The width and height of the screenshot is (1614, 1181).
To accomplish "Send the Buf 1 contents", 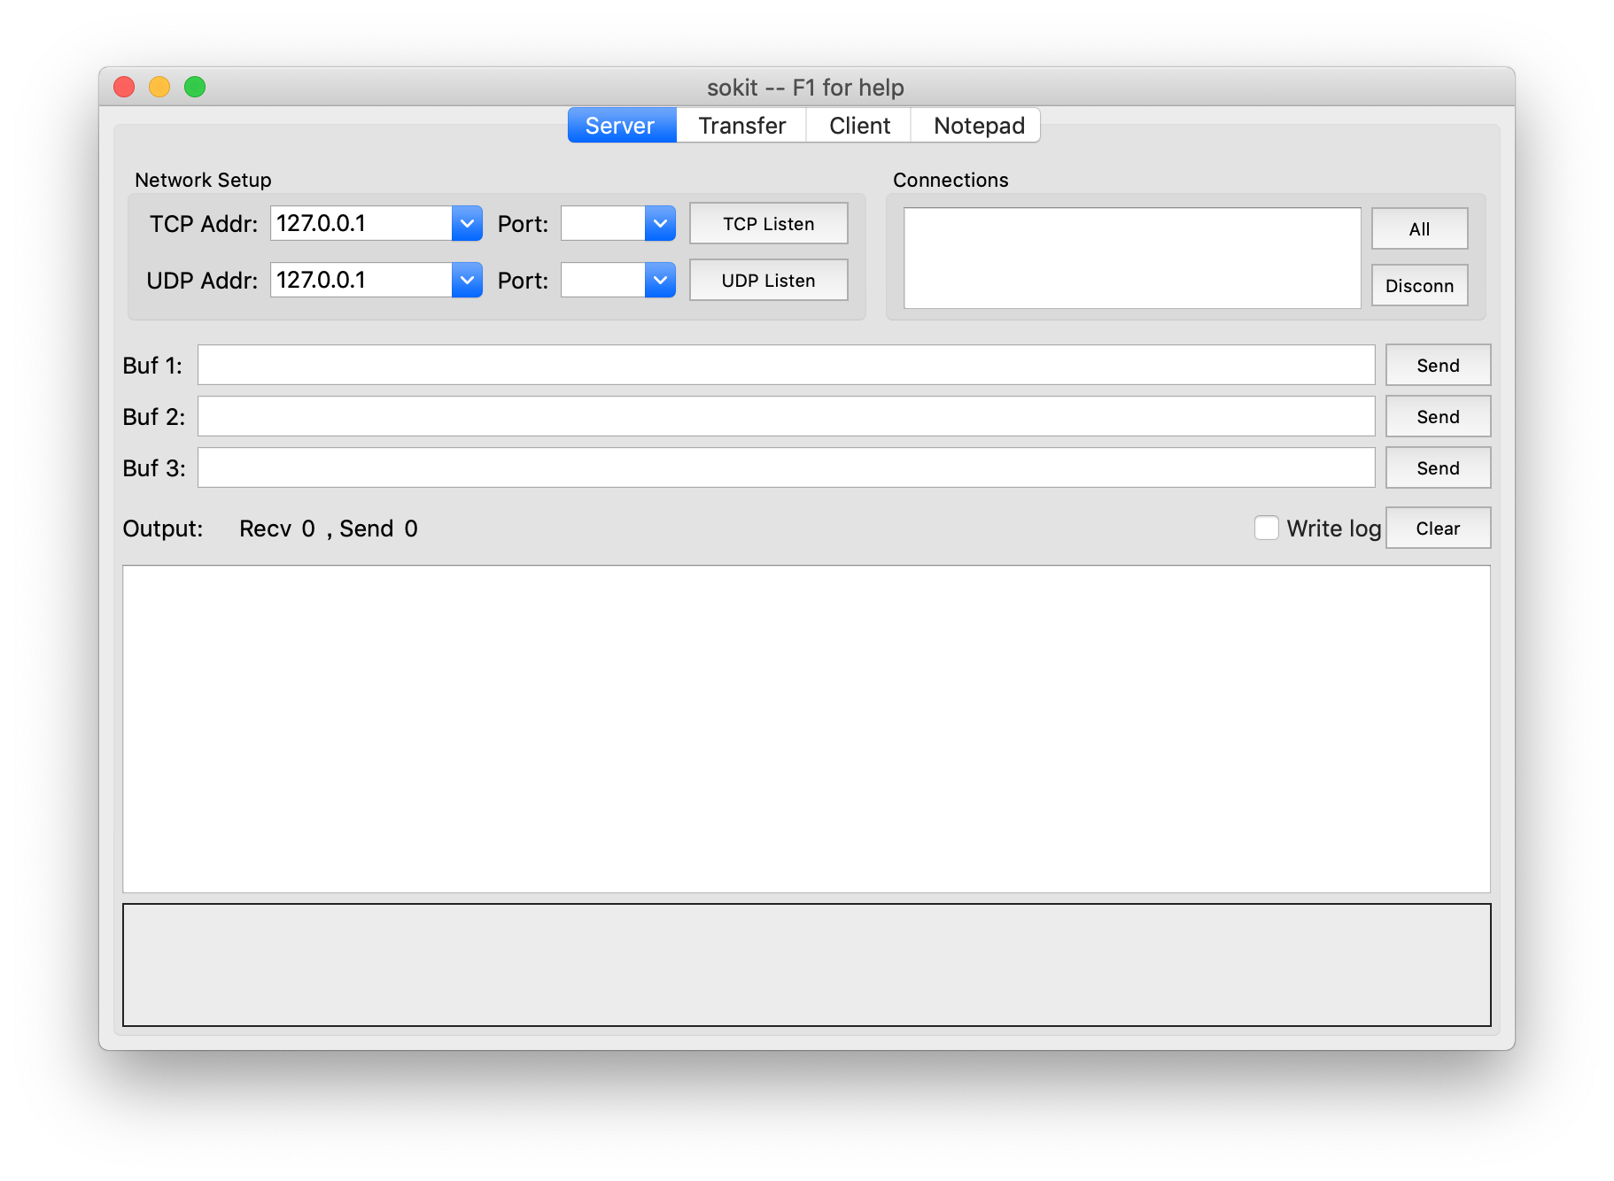I will click(x=1438, y=366).
